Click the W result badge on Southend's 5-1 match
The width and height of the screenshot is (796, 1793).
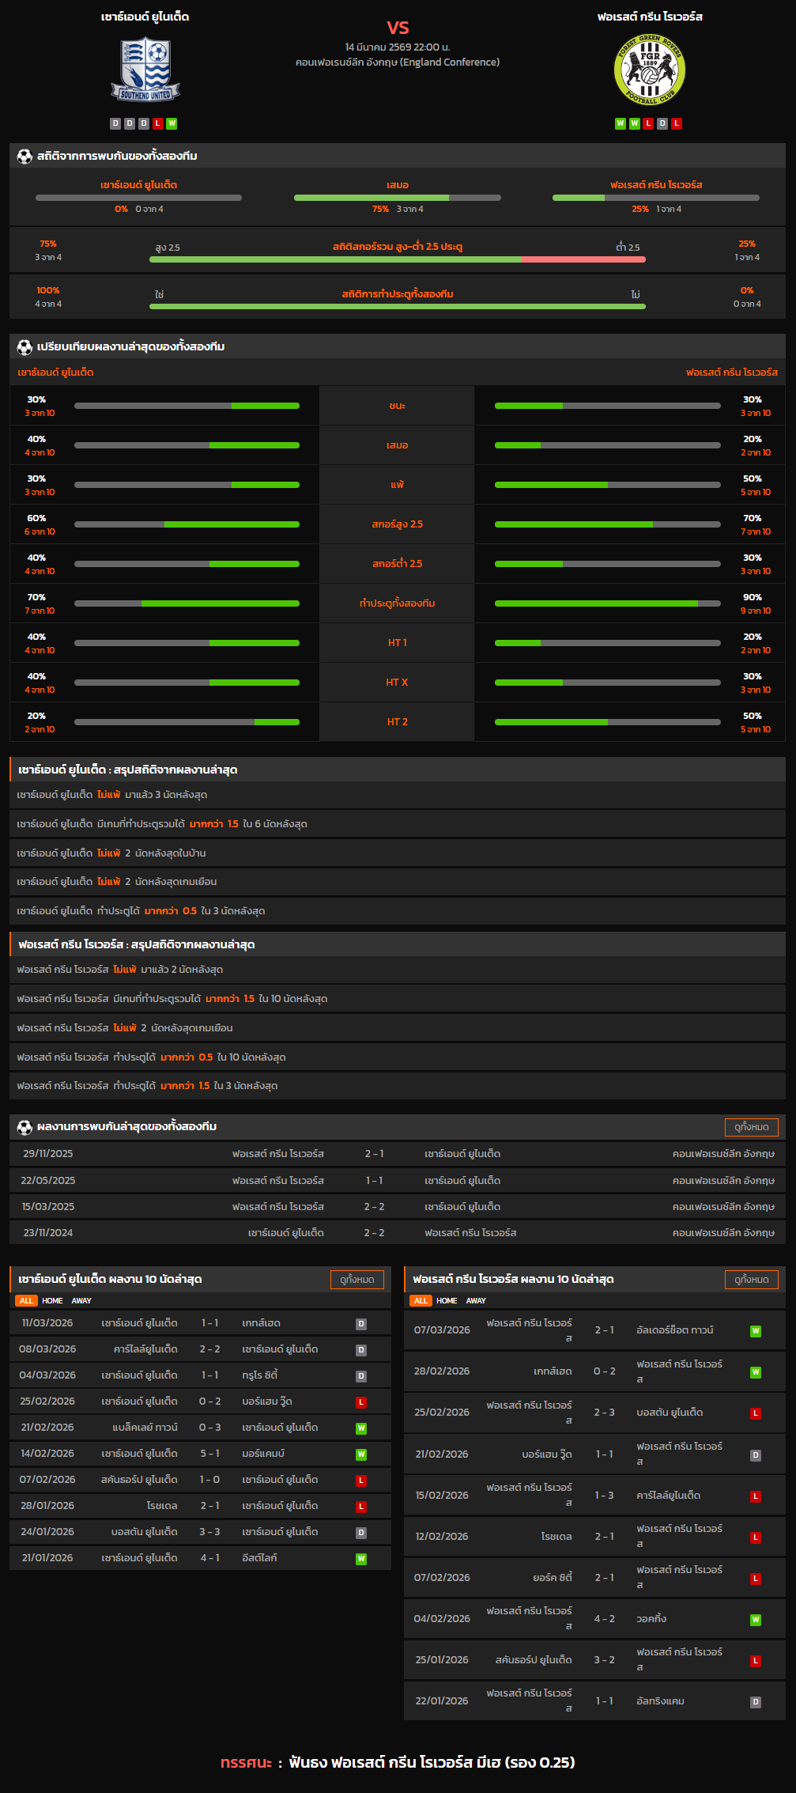pyautogui.click(x=361, y=1454)
